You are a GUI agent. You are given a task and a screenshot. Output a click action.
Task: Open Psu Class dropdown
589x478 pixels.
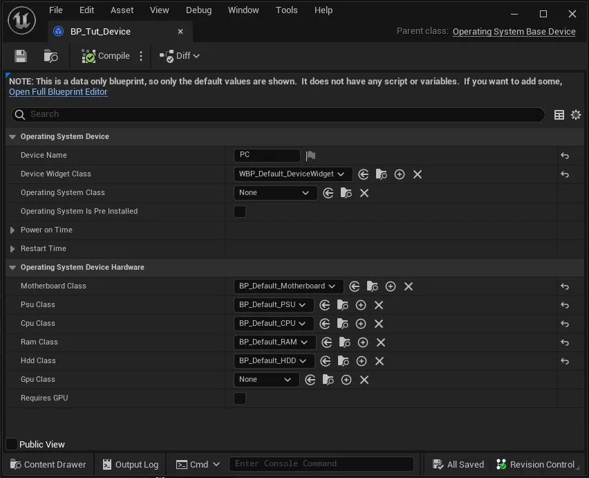(x=274, y=305)
